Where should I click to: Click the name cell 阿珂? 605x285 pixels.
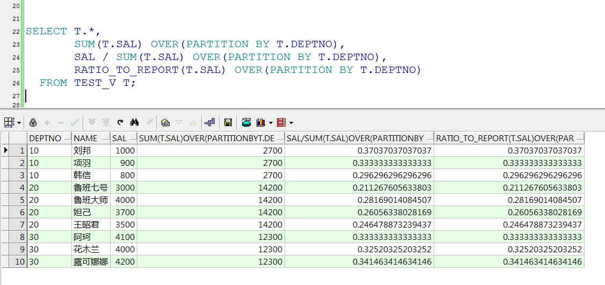click(x=91, y=237)
